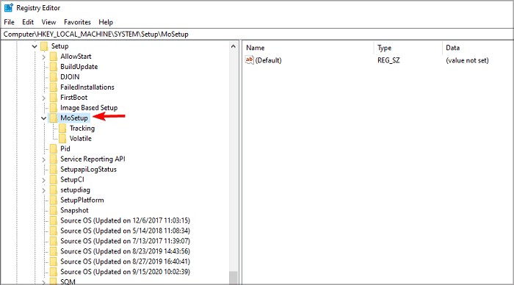Viewport: 514px width, 285px height.
Task: Click the SetupCI folder icon
Action: 54,179
